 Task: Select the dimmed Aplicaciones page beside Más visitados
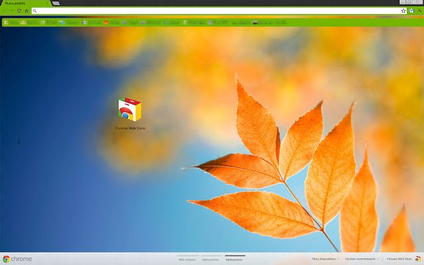pos(211,260)
